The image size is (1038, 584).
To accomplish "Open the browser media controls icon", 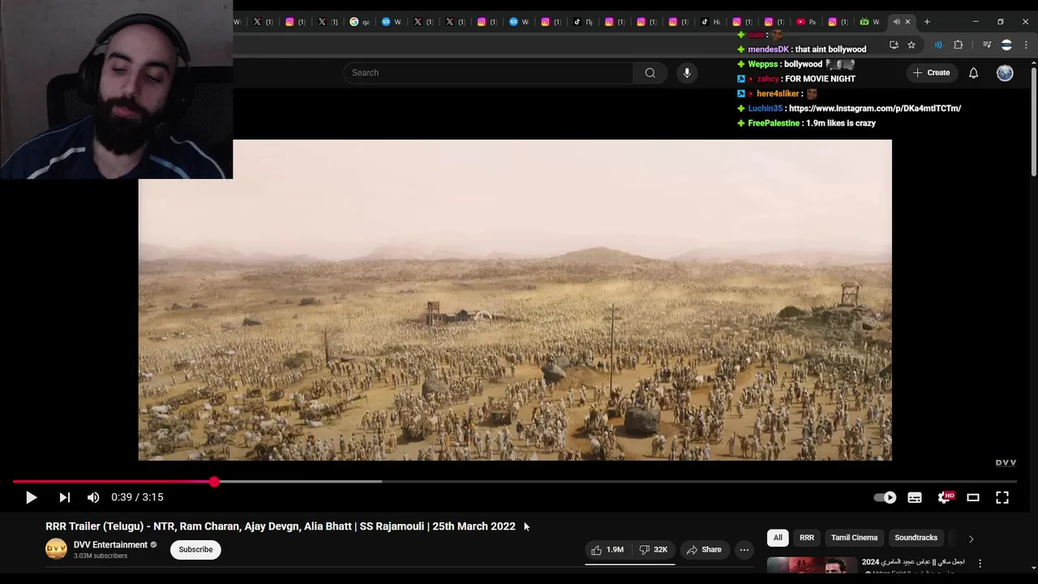I will [987, 45].
